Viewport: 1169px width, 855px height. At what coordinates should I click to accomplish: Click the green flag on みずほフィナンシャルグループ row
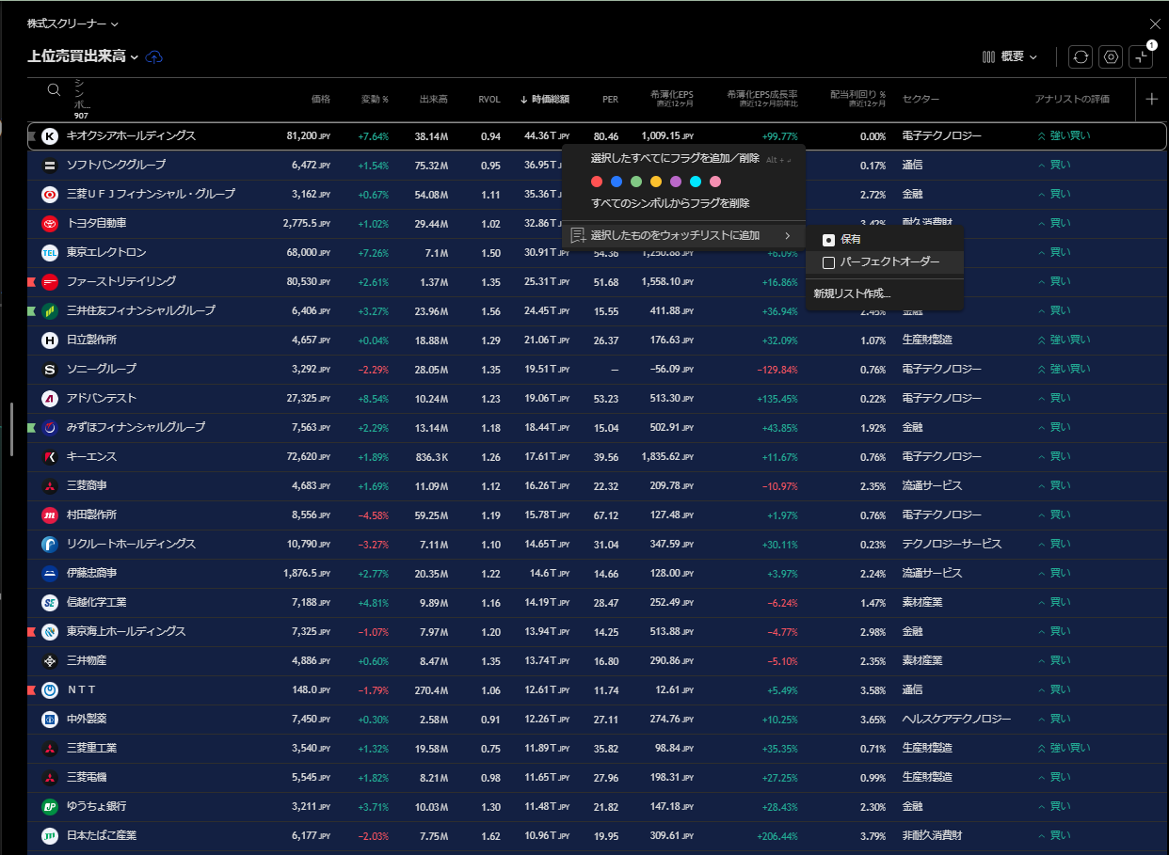click(32, 428)
